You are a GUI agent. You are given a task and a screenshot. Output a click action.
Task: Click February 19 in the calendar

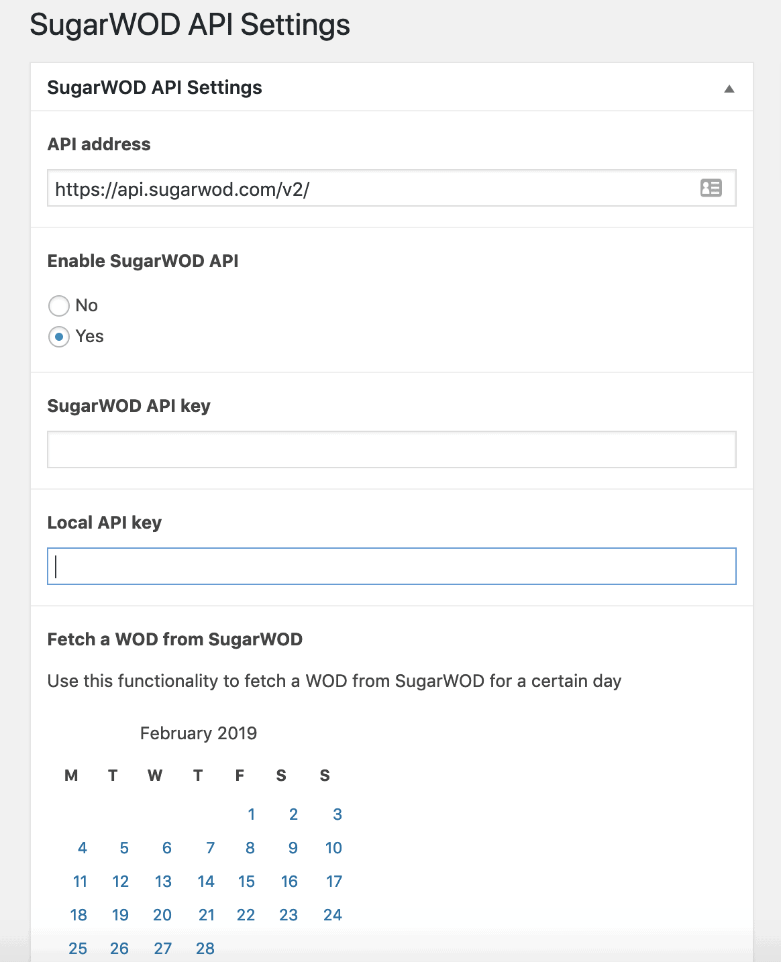pos(120,915)
